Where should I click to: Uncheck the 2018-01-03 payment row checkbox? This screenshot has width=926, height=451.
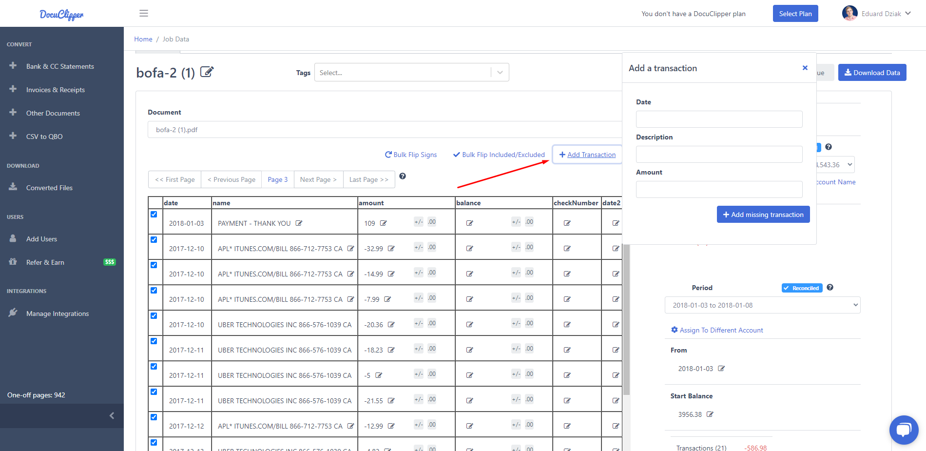coord(154,215)
